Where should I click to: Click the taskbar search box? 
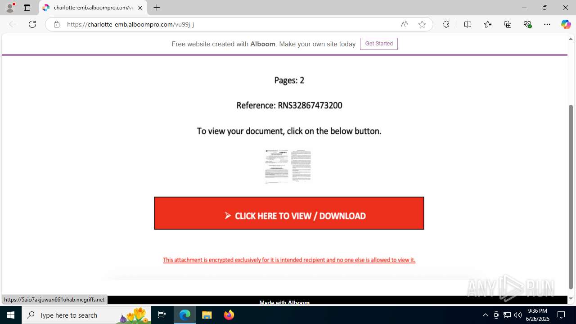tap(86, 315)
